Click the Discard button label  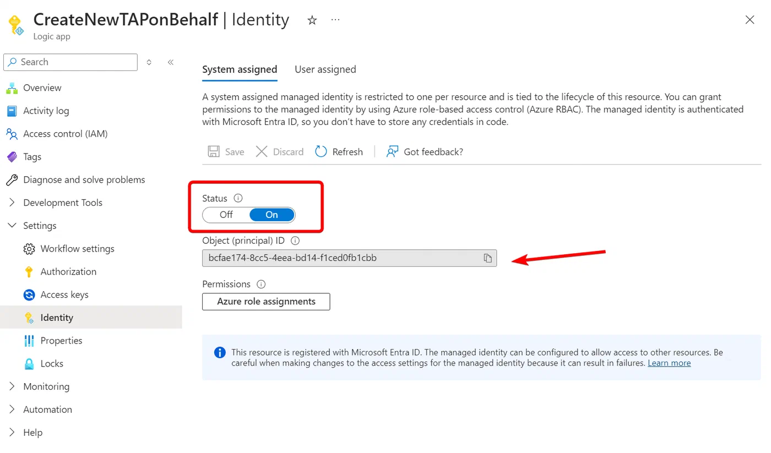click(x=289, y=152)
